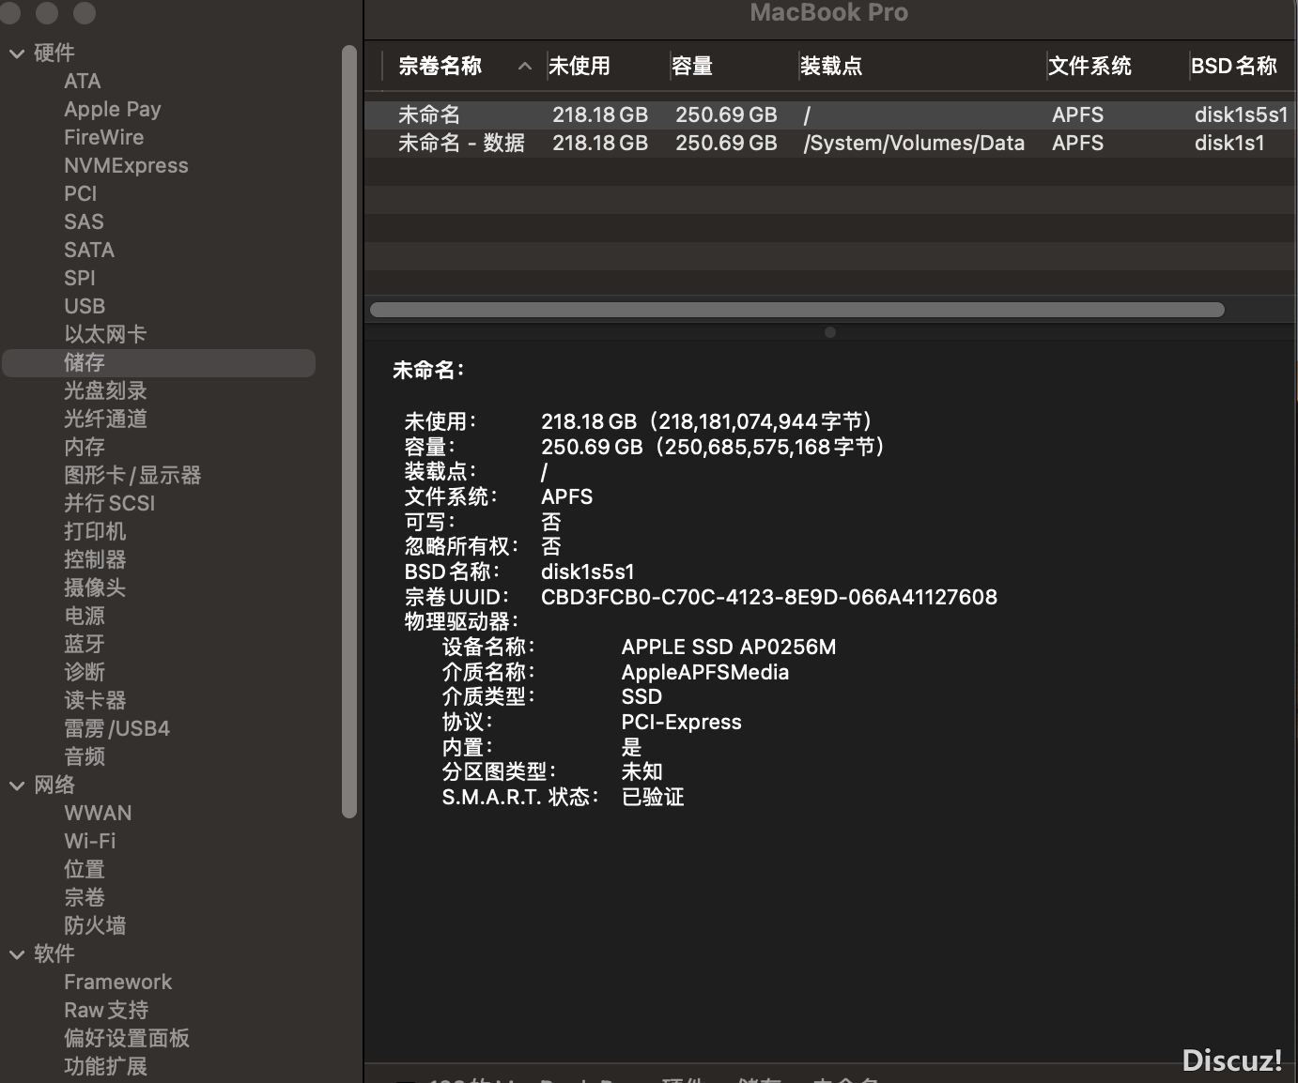
Task: Select 宗卷 under 网络
Action: click(x=85, y=898)
